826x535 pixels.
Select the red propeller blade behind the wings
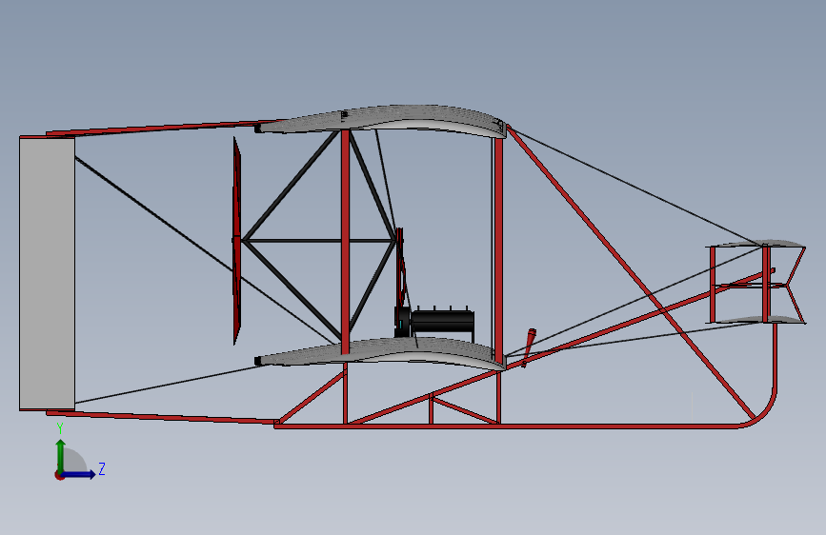point(237,241)
